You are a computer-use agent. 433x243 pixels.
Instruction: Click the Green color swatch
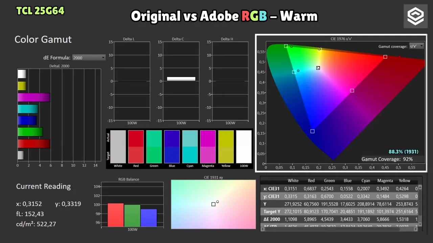click(154, 147)
